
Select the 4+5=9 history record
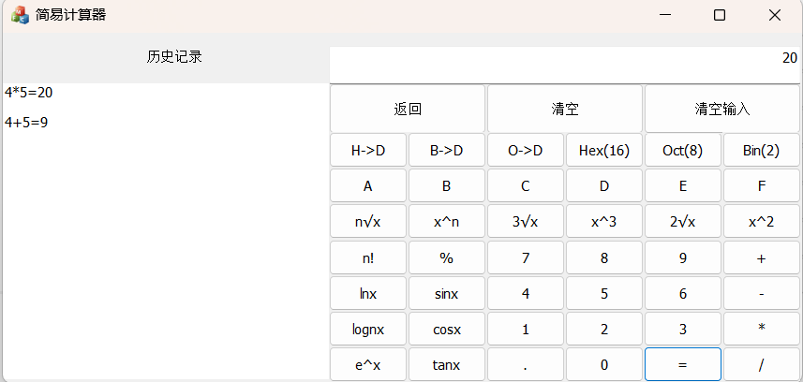tap(27, 122)
